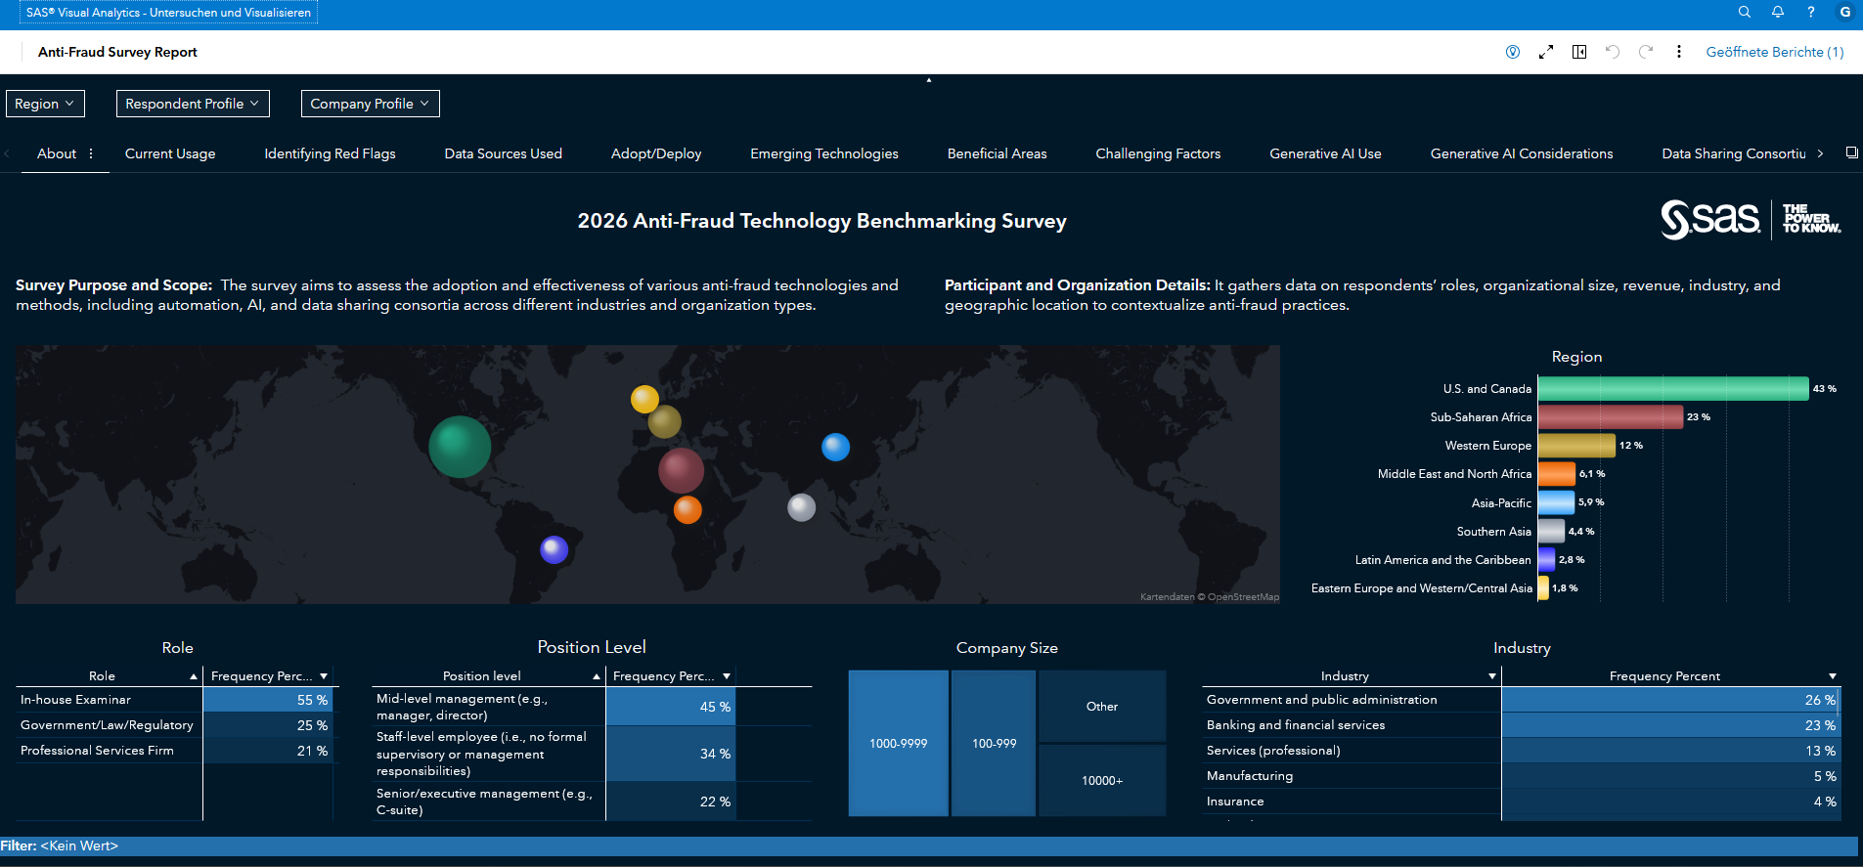Click the U.S. and Canada green bar

(1672, 389)
